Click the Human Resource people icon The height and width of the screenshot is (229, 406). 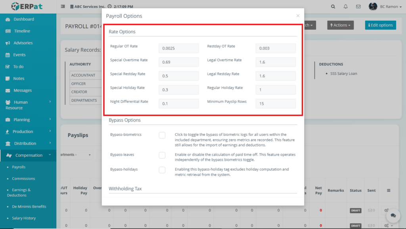tap(8, 102)
